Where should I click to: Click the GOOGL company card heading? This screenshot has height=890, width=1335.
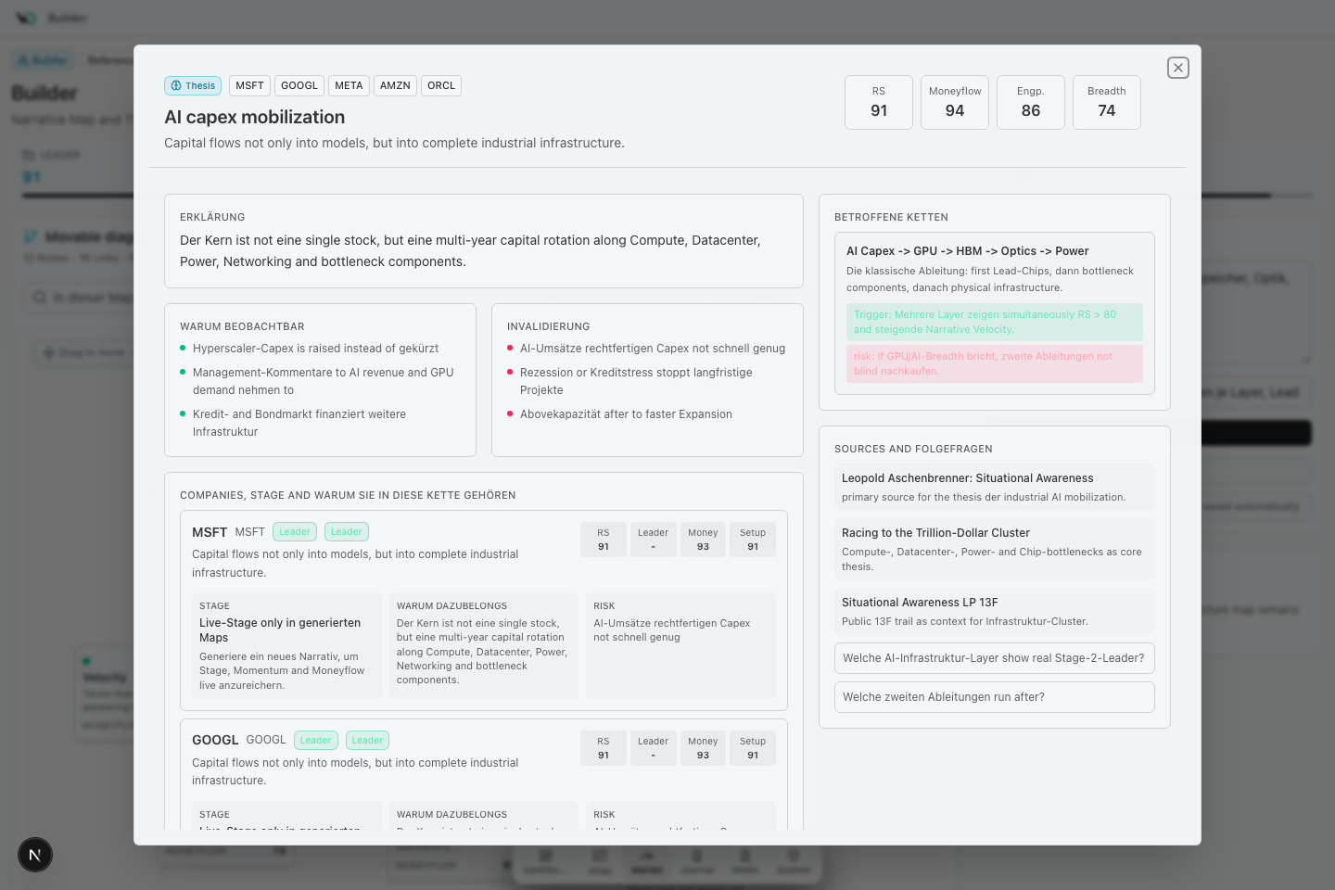click(x=215, y=740)
